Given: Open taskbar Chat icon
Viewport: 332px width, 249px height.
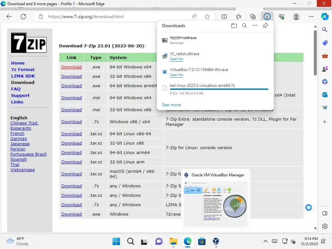Looking at the screenshot, I should pos(159,241).
